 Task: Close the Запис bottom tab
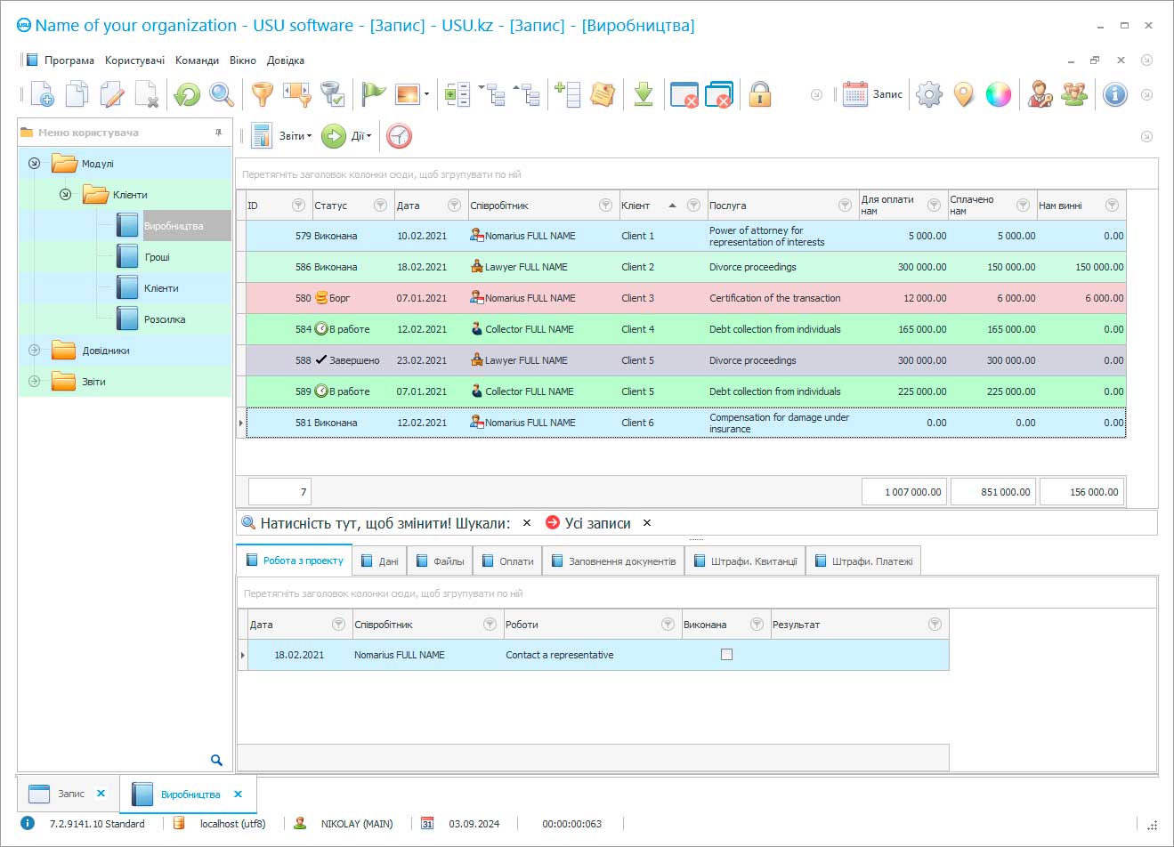point(101,794)
